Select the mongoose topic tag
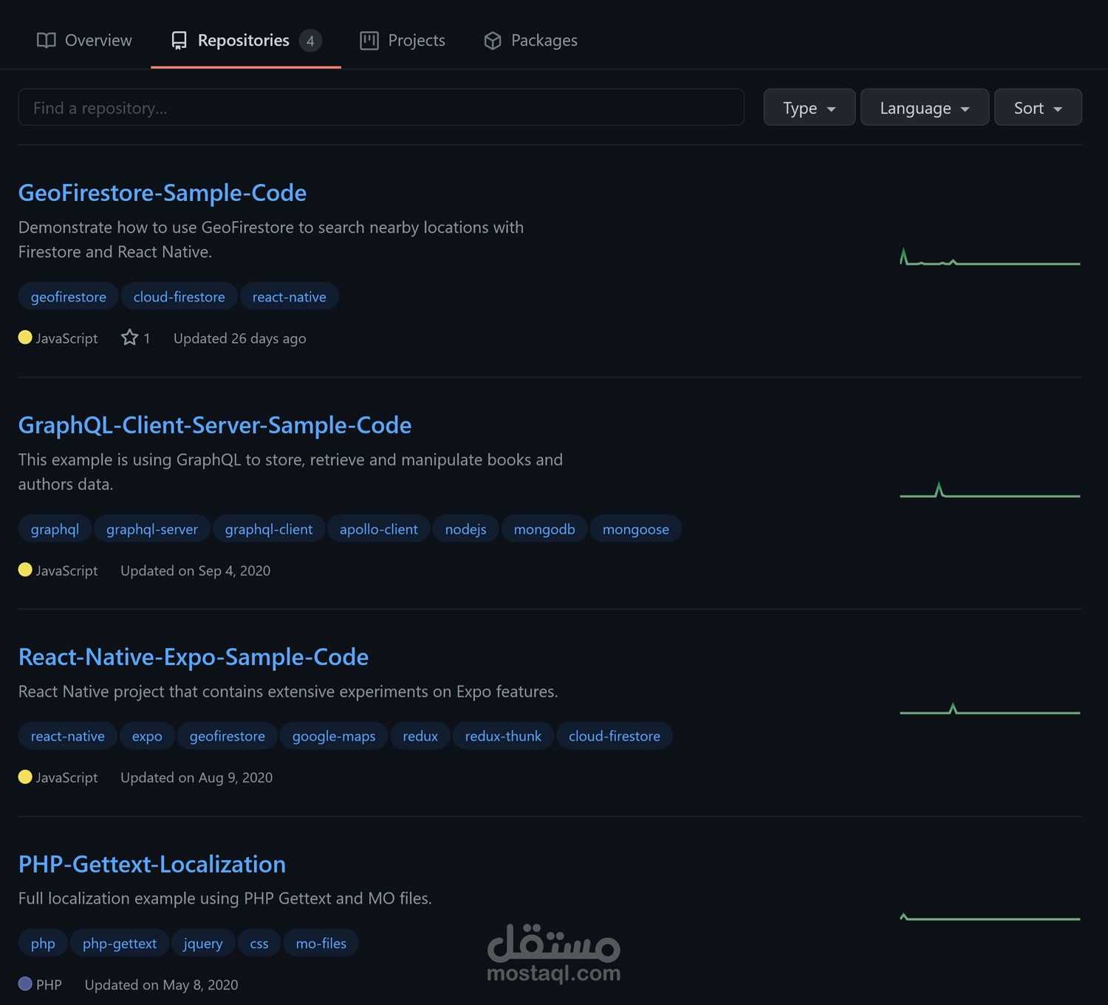The width and height of the screenshot is (1108, 1005). (x=636, y=529)
